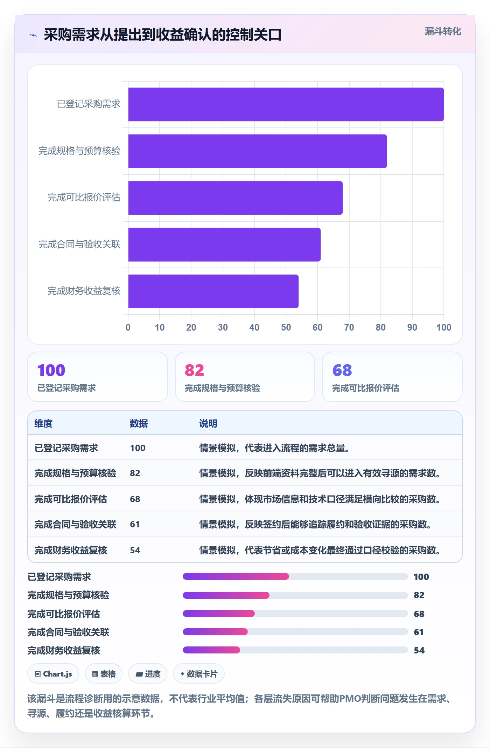
Task: Click the title 采购需求从提出到收益确认的控制关口
Action: 163,35
